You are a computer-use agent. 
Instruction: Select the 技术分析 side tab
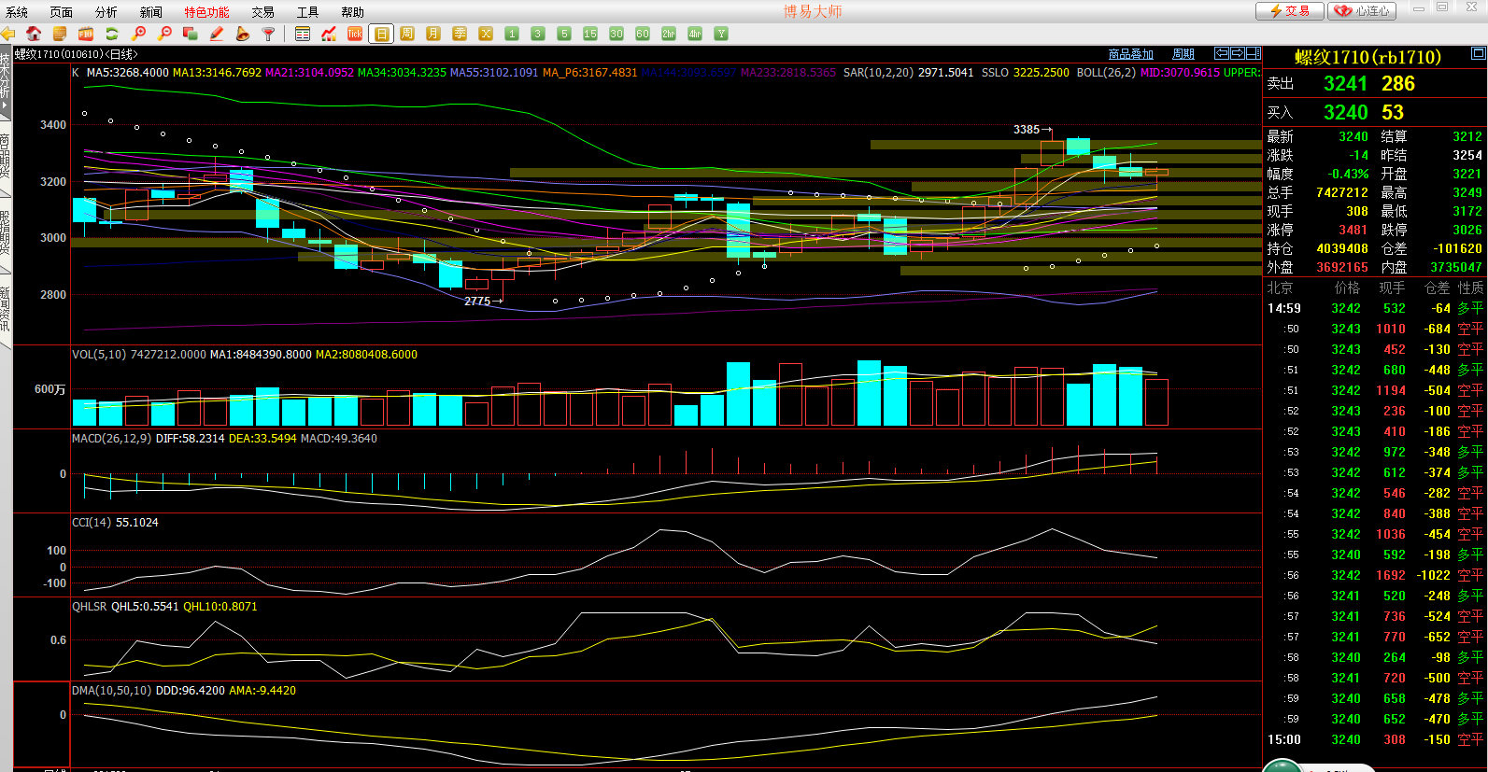[5, 82]
